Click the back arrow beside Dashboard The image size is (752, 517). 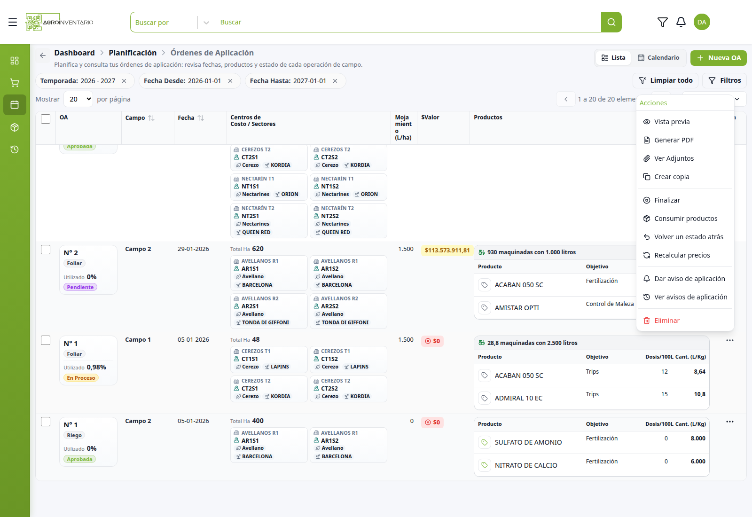(x=43, y=55)
